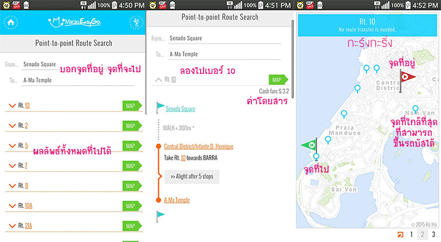Tap 'Cash fare $ 3.2' text
441x242 pixels.
point(274,91)
